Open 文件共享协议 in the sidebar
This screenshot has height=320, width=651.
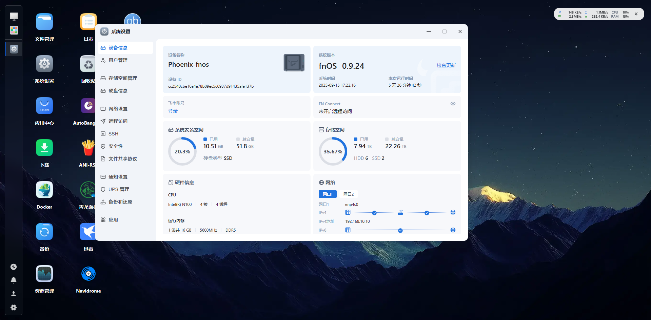(125, 159)
